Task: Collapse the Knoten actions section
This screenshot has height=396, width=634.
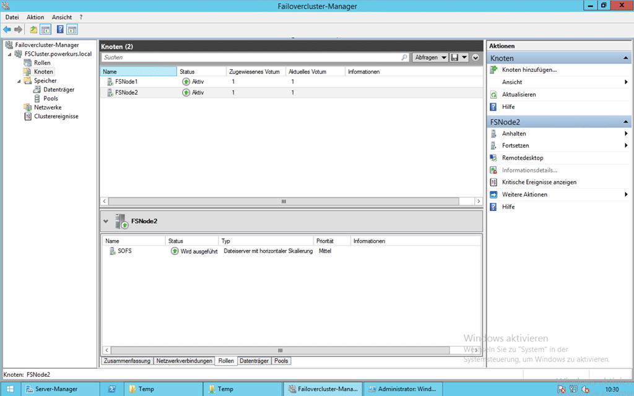Action: tap(625, 58)
